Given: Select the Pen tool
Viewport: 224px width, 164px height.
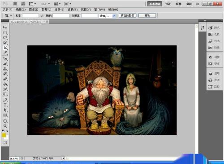Looking at the screenshot, I should [5, 100].
